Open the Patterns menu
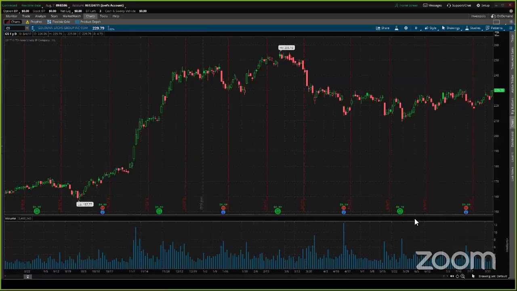This screenshot has height=291, width=517. coord(494,28)
